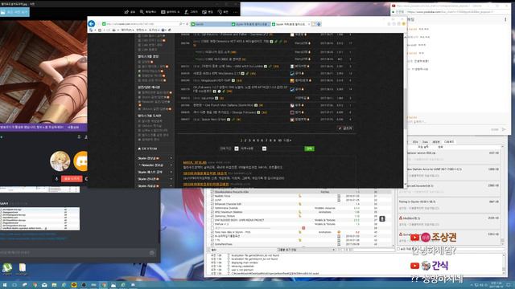Expand first Skyrim section in website sidebar
The height and width of the screenshot is (289, 515).
pos(171,158)
